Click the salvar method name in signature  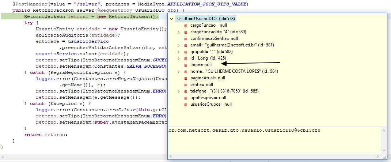pyautogui.click(x=85, y=11)
